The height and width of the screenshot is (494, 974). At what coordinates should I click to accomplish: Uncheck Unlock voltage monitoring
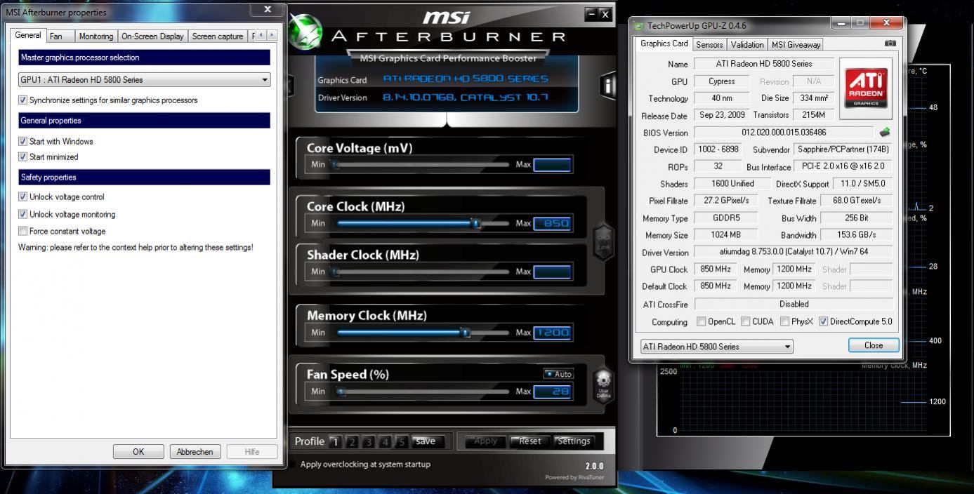point(22,215)
